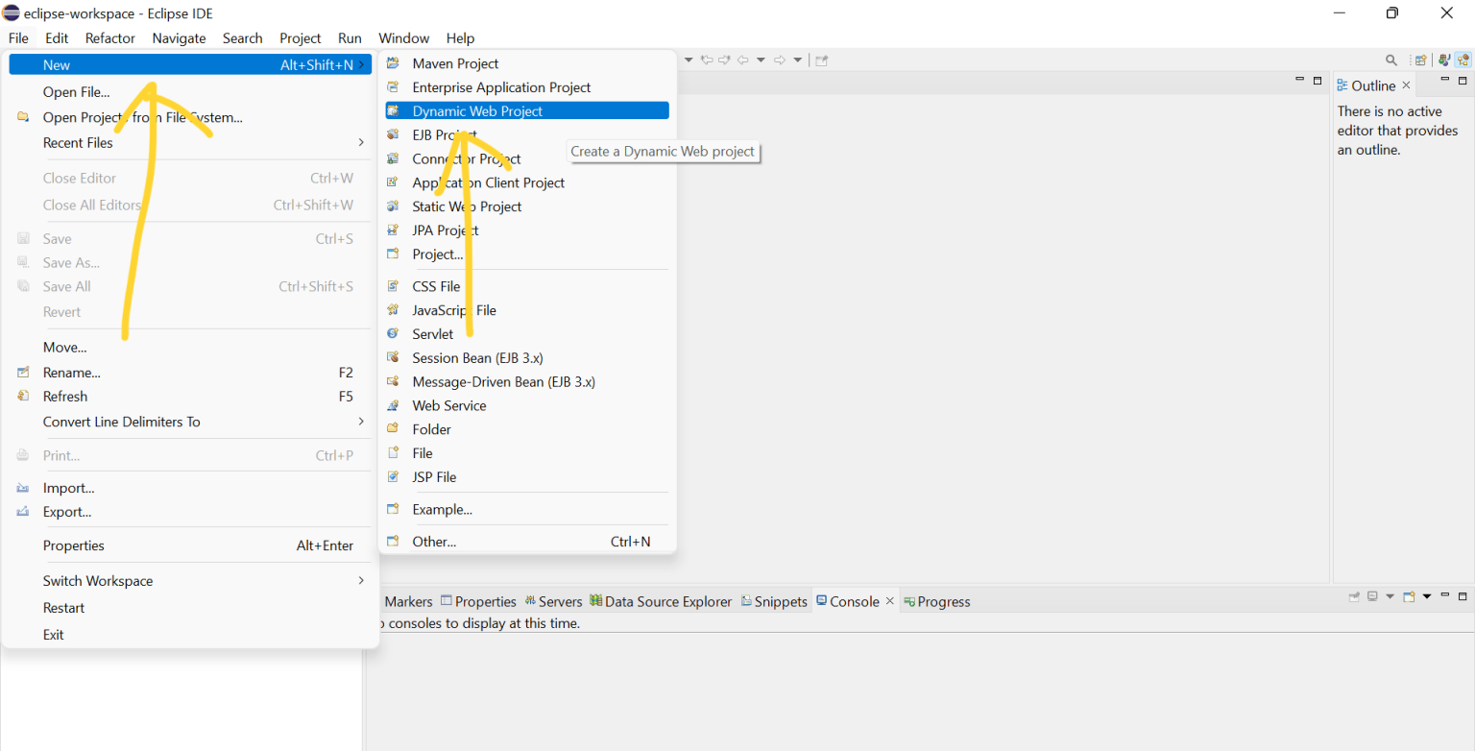Screen dimensions: 1475x751
Task: Select the Java EE perspective icon
Action: coord(1464,60)
